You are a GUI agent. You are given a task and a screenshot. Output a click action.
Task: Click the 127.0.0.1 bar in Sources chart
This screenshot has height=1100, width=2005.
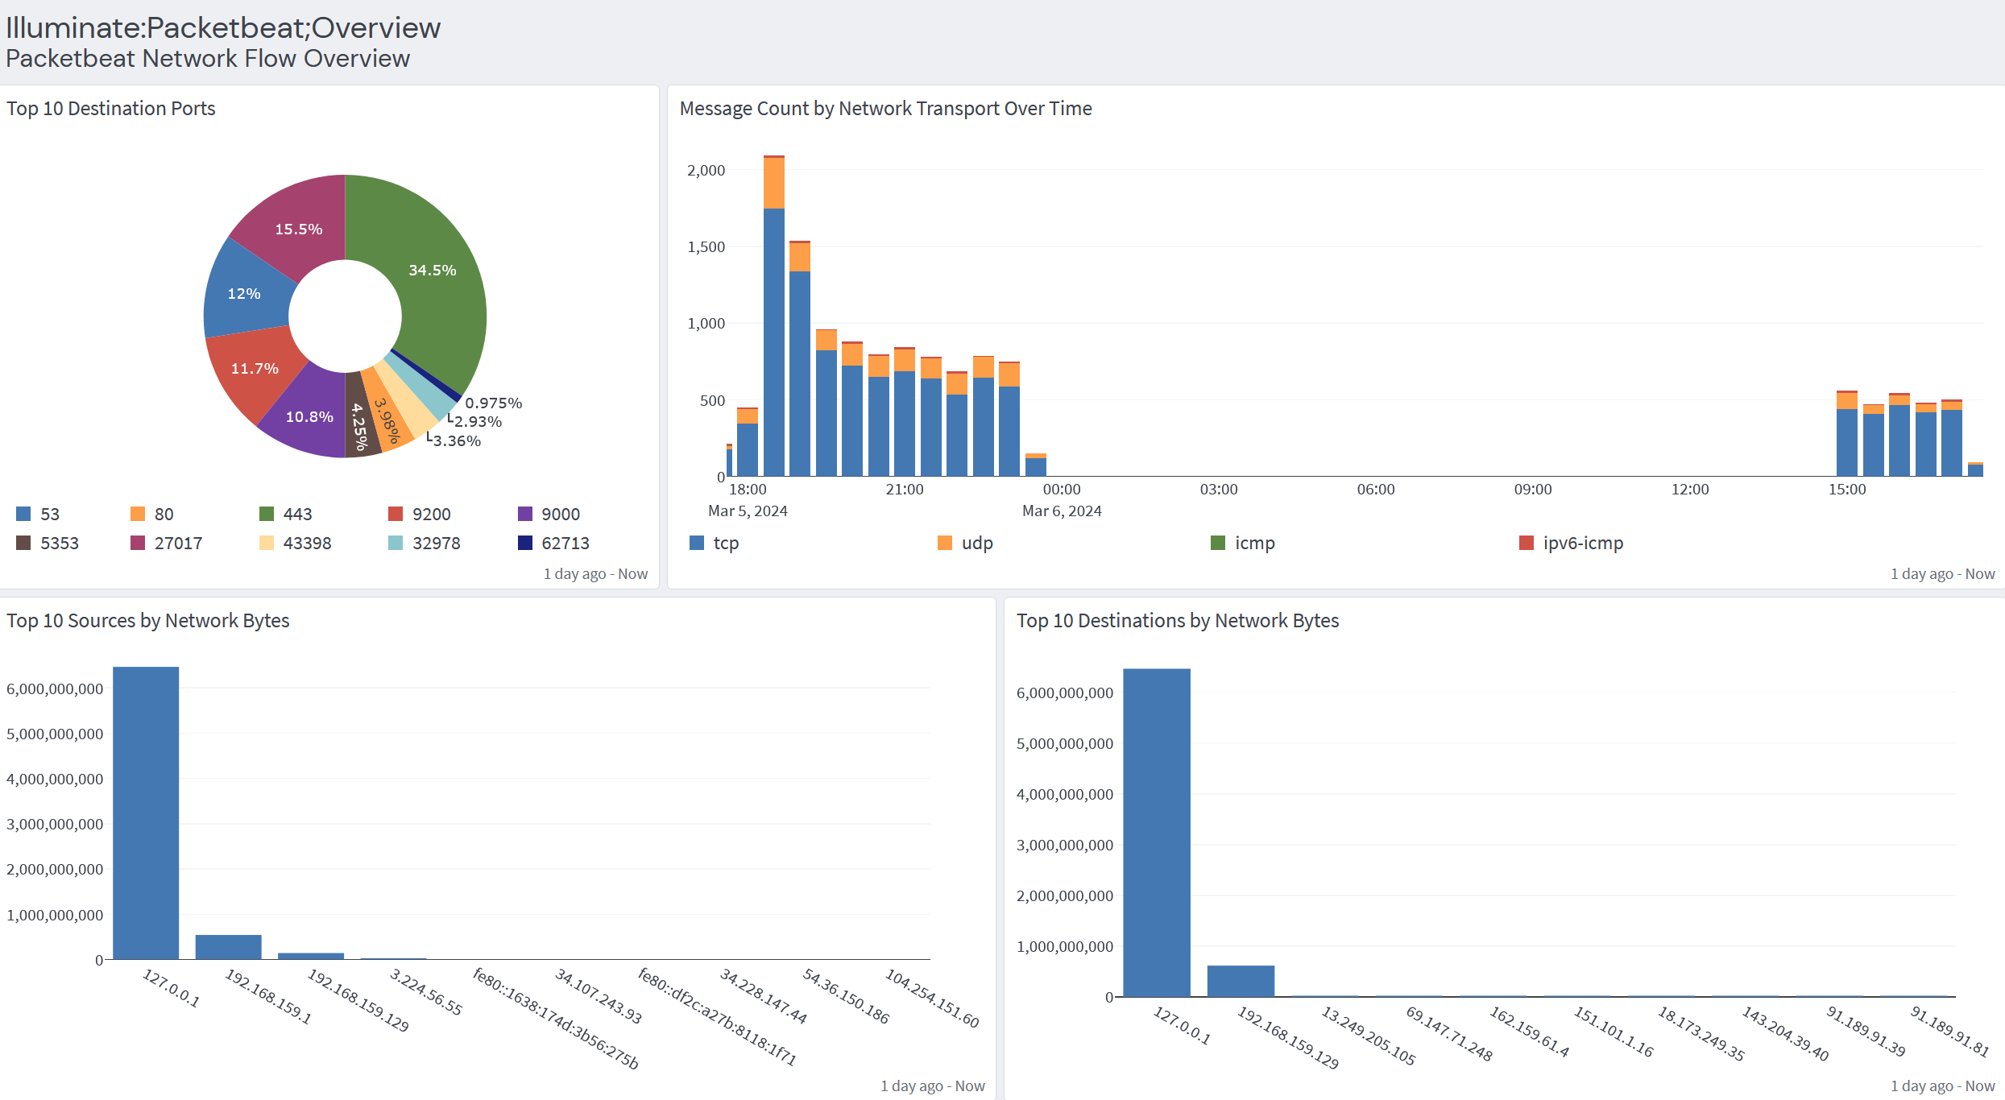(146, 813)
